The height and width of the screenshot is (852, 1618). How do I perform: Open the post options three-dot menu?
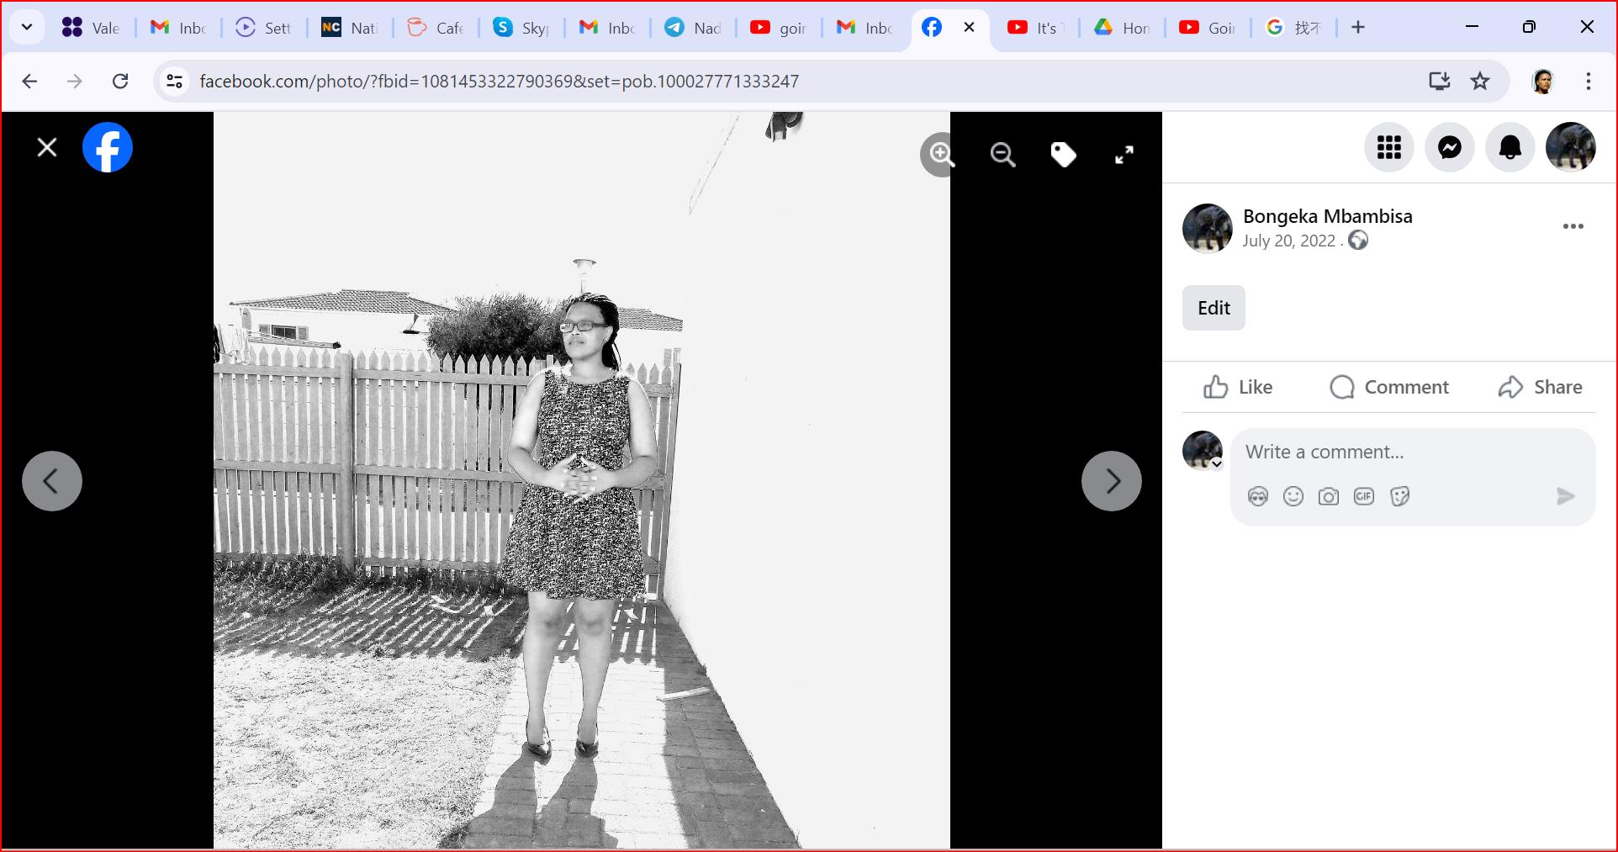(x=1573, y=226)
